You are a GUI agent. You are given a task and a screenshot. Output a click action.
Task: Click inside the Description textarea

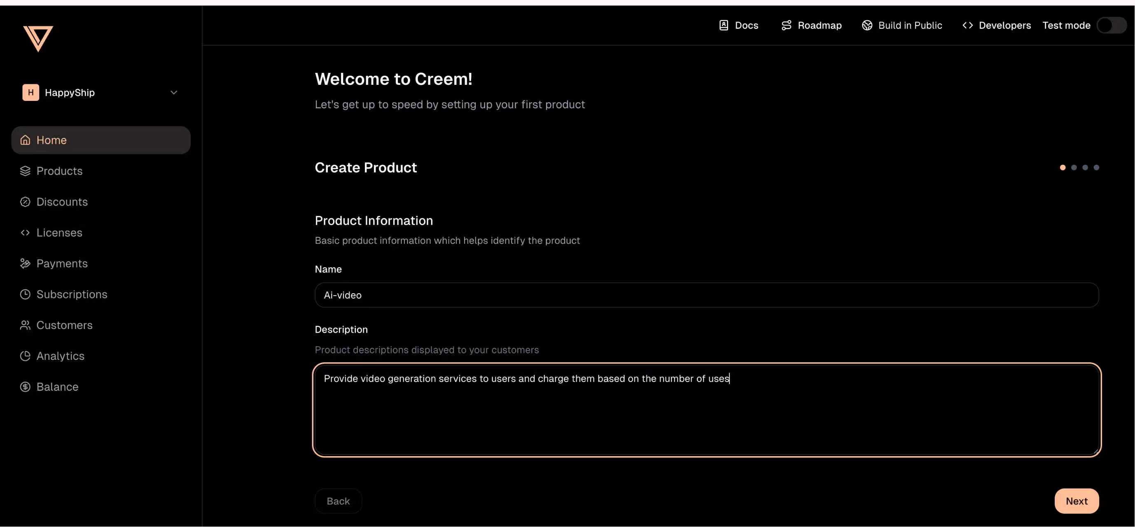(707, 410)
